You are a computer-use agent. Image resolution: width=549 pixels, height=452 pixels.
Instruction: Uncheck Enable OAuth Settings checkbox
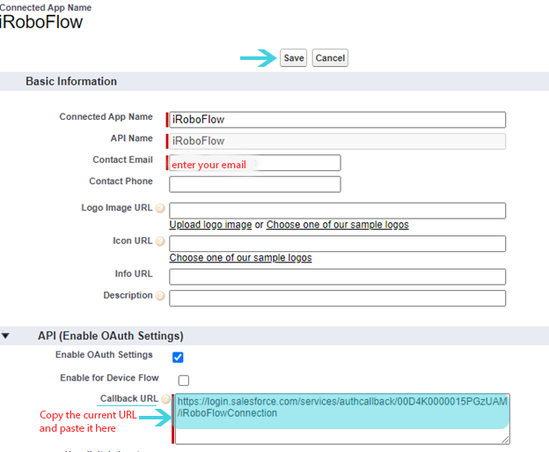point(178,357)
